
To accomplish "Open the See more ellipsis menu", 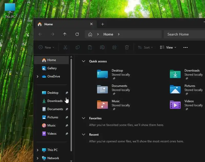I will click(x=186, y=48).
